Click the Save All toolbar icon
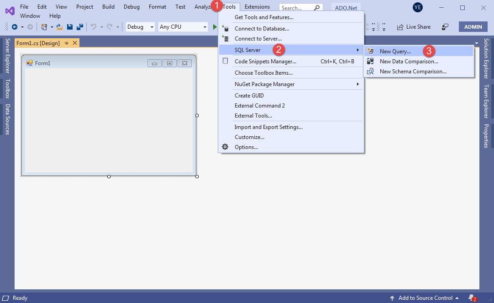The height and width of the screenshot is (303, 494). point(79,27)
